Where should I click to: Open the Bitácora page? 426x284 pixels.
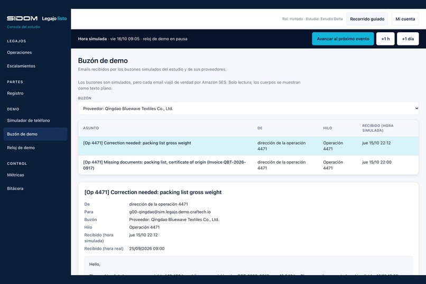(15, 188)
